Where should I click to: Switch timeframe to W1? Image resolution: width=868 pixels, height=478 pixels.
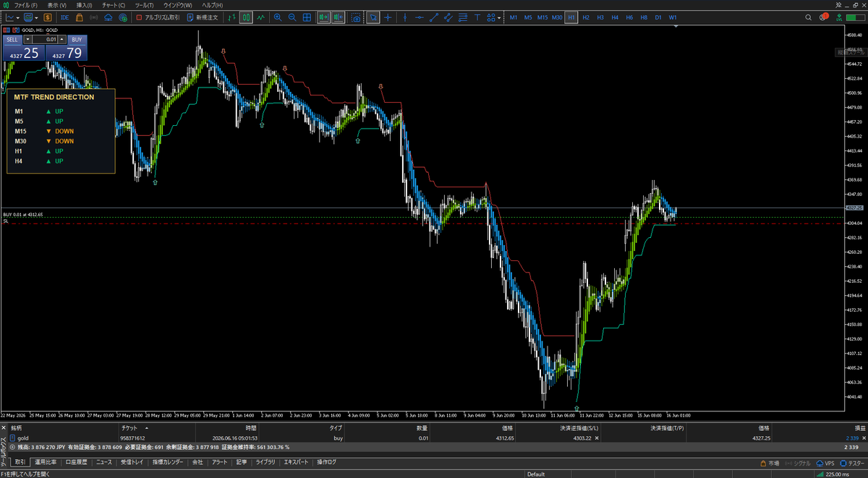click(673, 17)
